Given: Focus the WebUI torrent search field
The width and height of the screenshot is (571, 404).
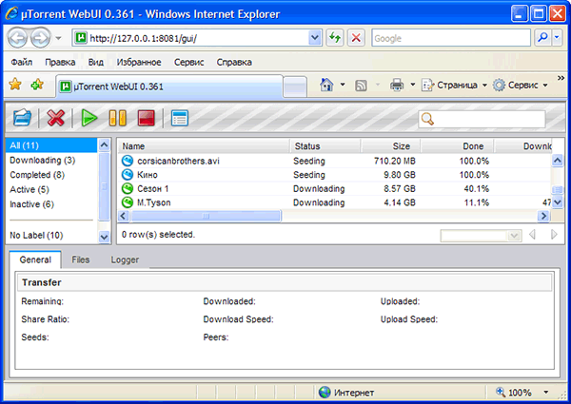Looking at the screenshot, I should point(482,119).
